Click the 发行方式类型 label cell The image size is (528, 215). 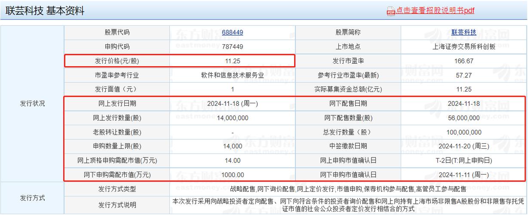(117, 189)
